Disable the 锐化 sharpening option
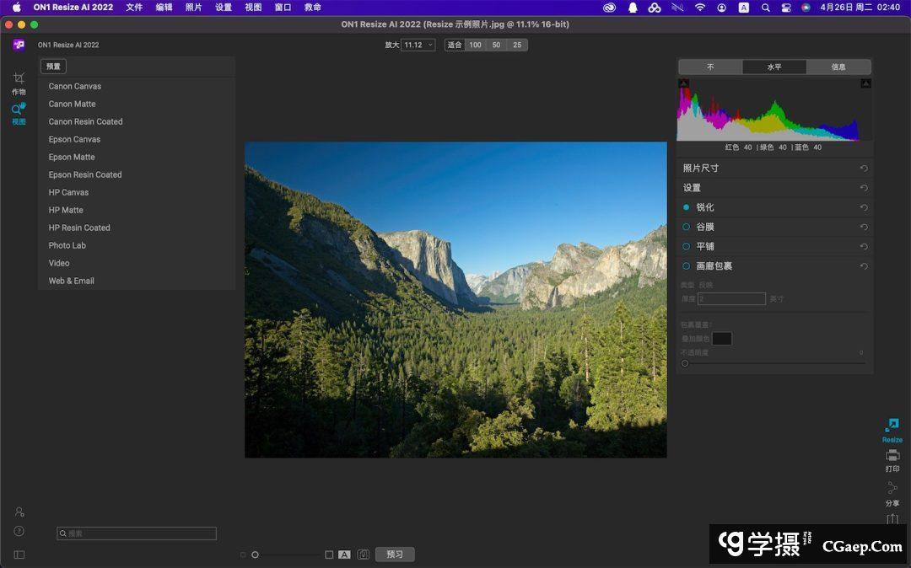Image resolution: width=911 pixels, height=568 pixels. [686, 207]
